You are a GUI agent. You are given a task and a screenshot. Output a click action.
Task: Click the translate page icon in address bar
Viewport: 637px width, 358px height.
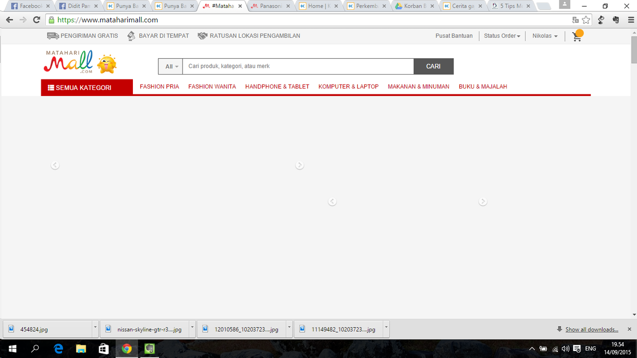[x=576, y=20]
